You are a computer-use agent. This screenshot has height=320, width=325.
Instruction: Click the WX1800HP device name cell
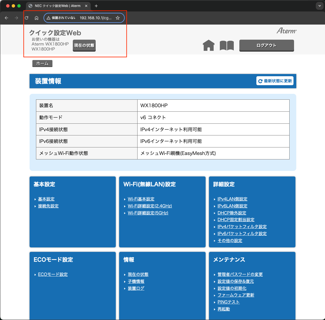(x=213, y=106)
